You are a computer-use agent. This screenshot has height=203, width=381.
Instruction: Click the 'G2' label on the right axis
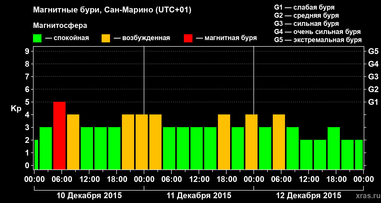[x=373, y=90]
